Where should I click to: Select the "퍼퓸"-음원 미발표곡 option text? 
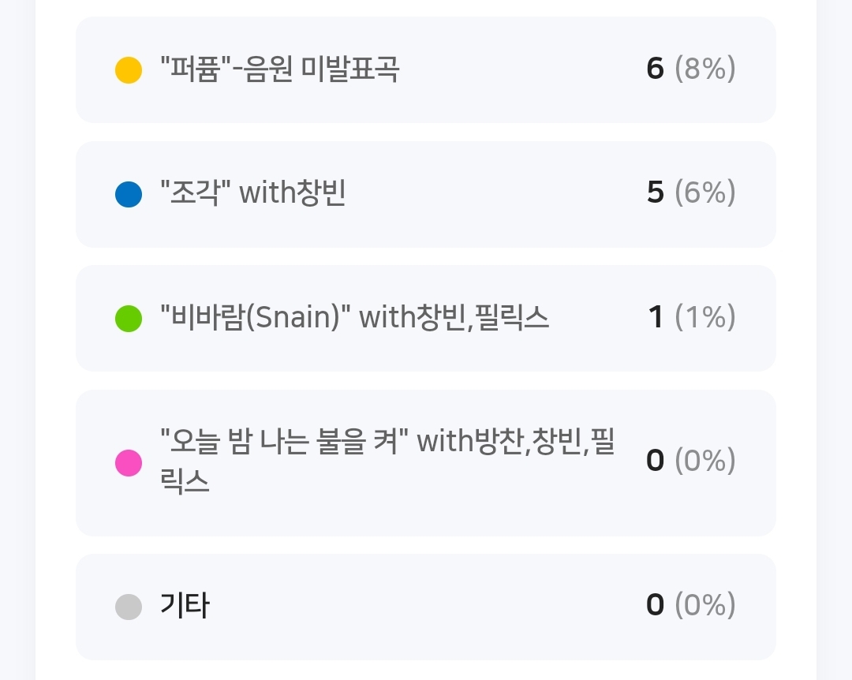click(x=279, y=70)
